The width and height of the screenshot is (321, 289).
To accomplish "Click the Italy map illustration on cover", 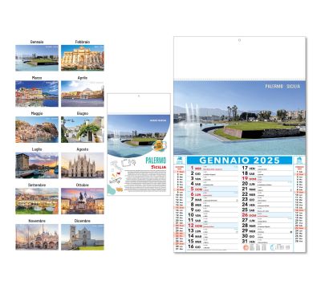I will click(116, 165).
